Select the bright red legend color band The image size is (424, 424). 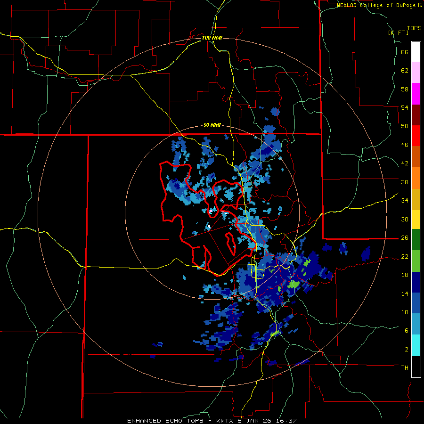(x=416, y=136)
